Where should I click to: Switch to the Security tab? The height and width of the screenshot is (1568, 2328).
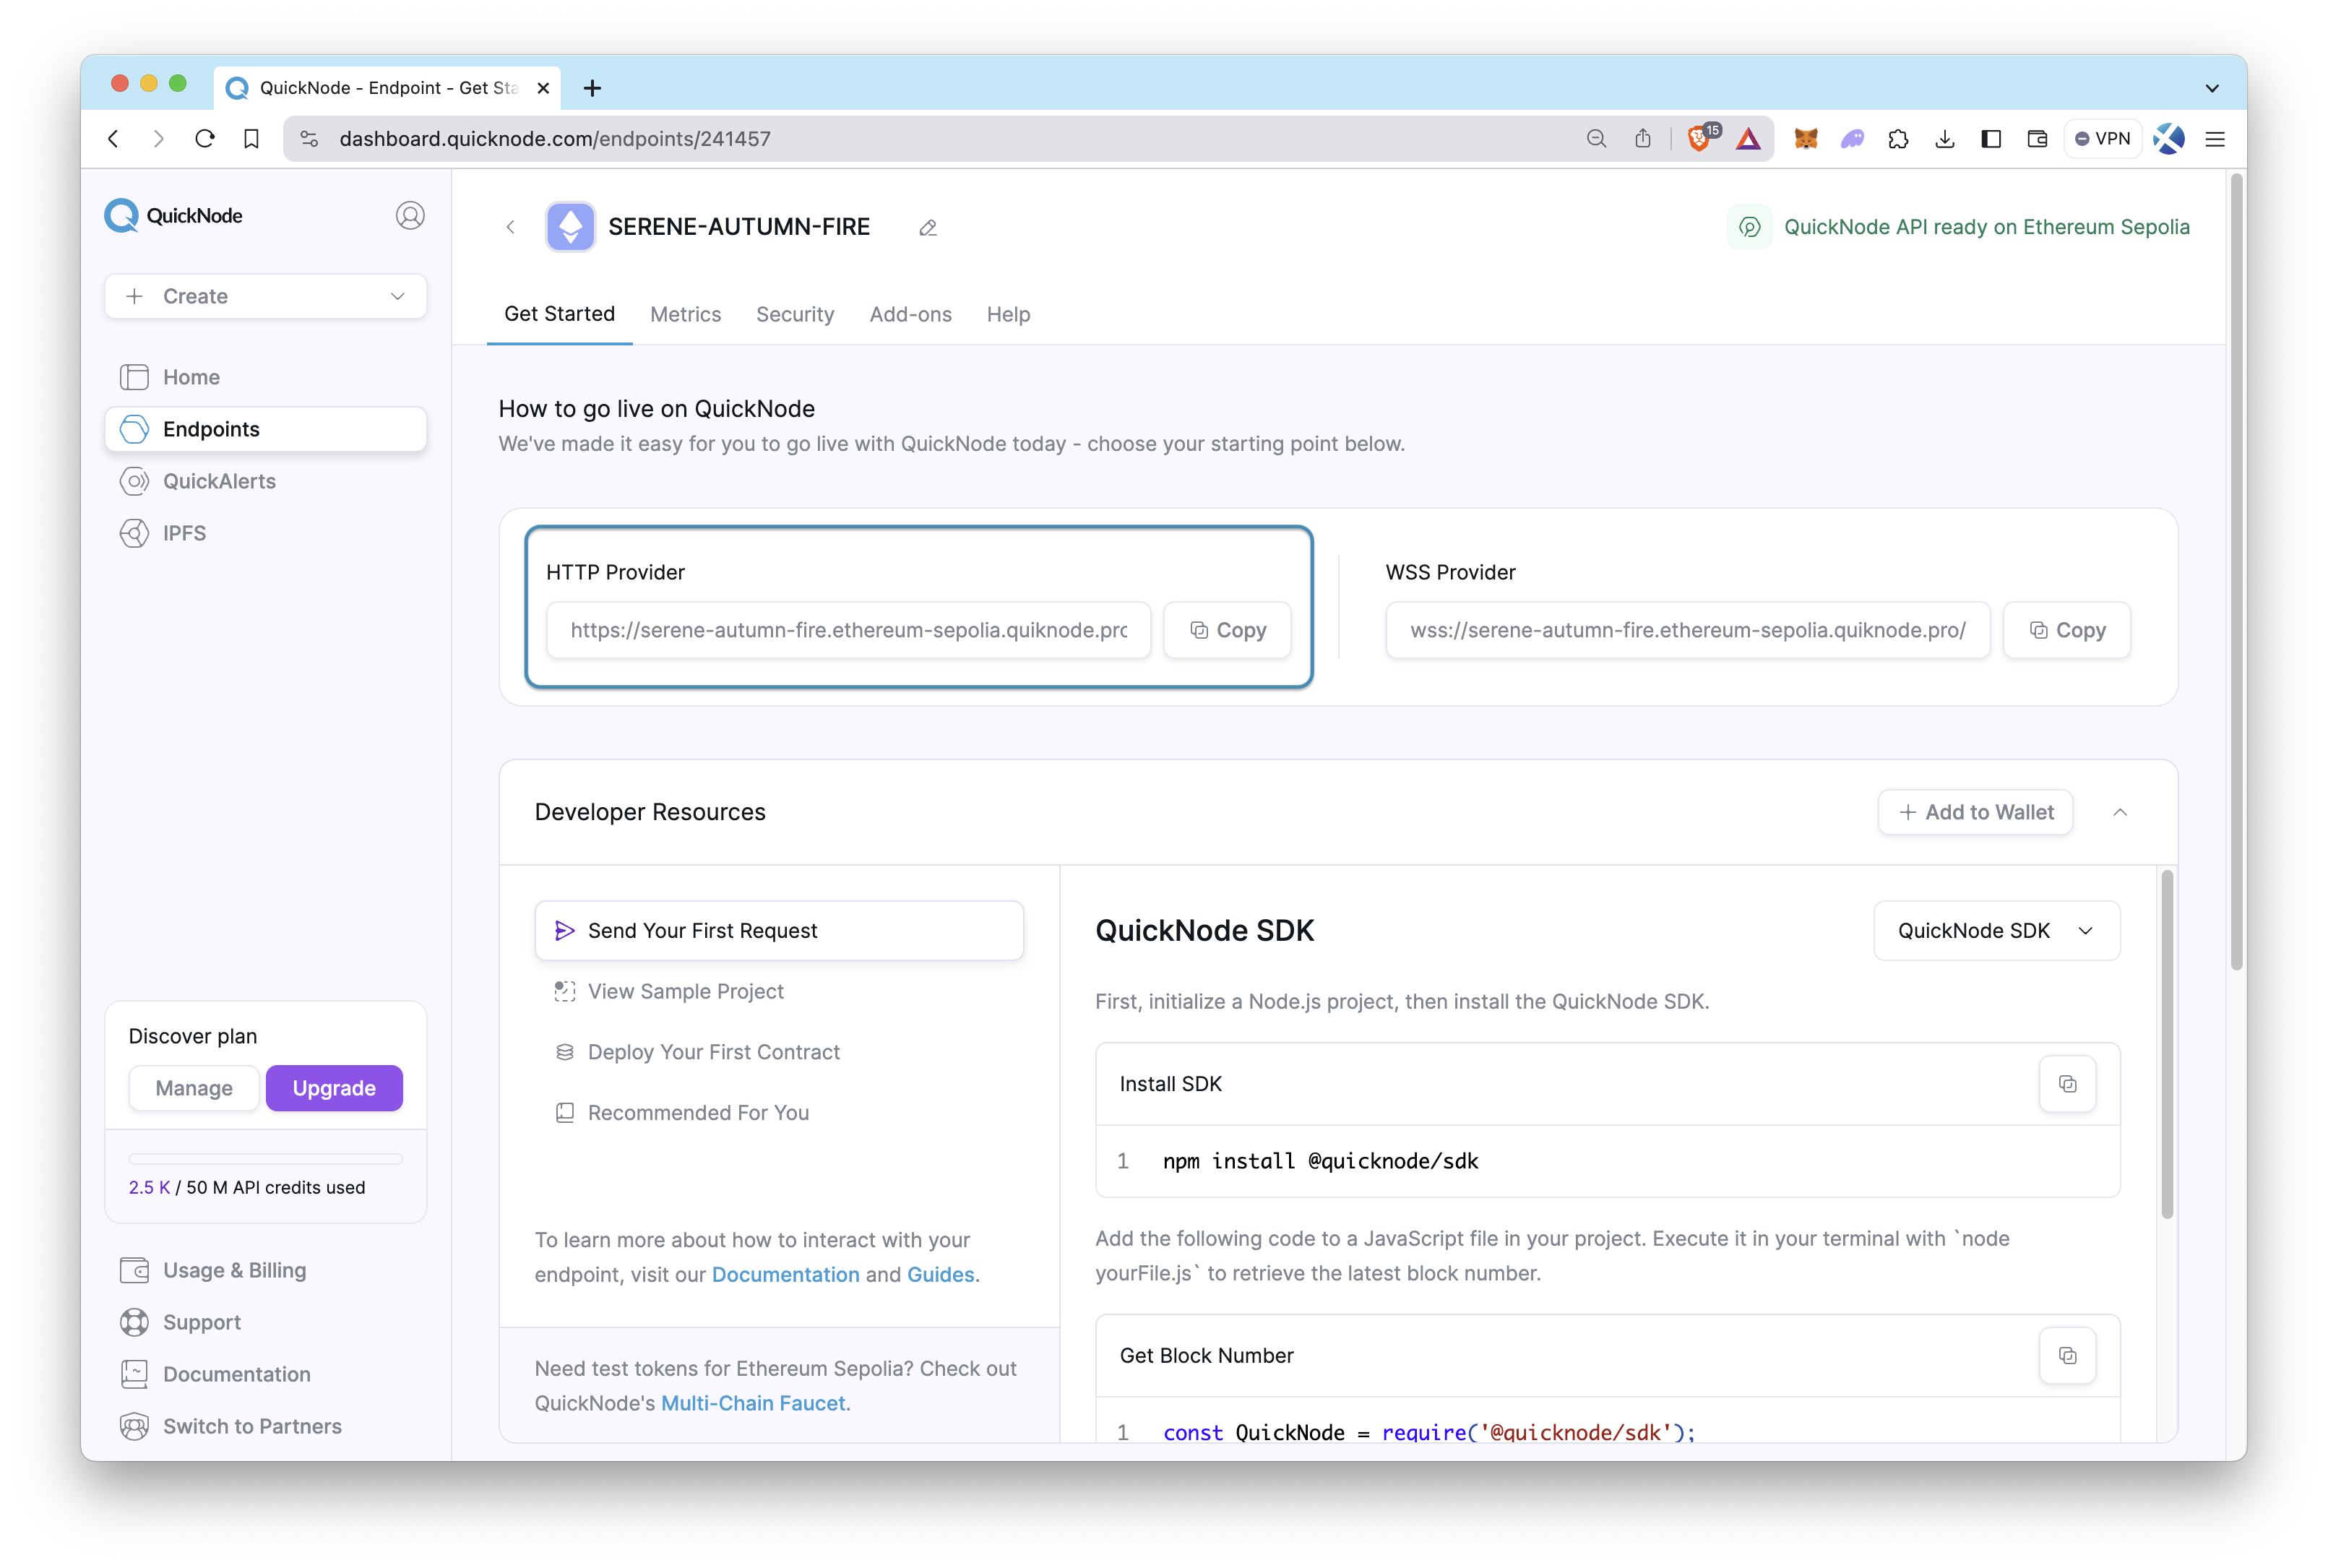coord(794,314)
